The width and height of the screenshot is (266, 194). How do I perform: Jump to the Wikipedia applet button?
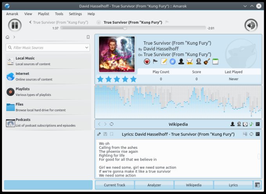pyautogui.click(x=194, y=185)
